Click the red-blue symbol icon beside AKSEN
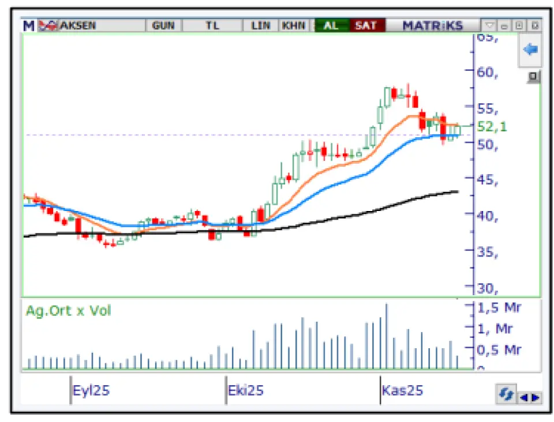 tap(48, 25)
